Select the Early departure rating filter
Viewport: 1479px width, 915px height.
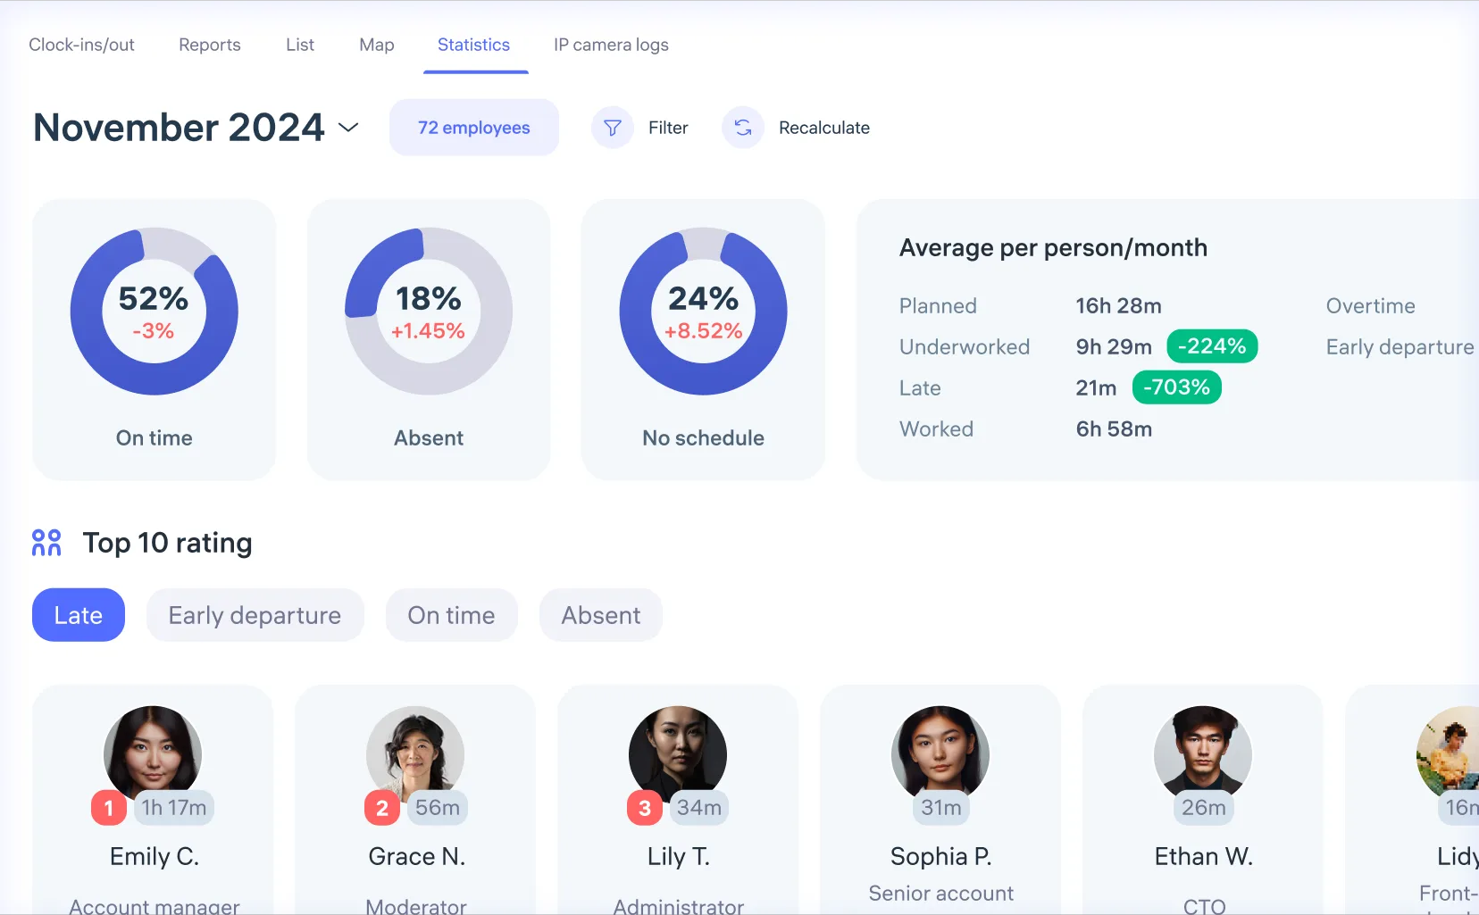(x=255, y=615)
